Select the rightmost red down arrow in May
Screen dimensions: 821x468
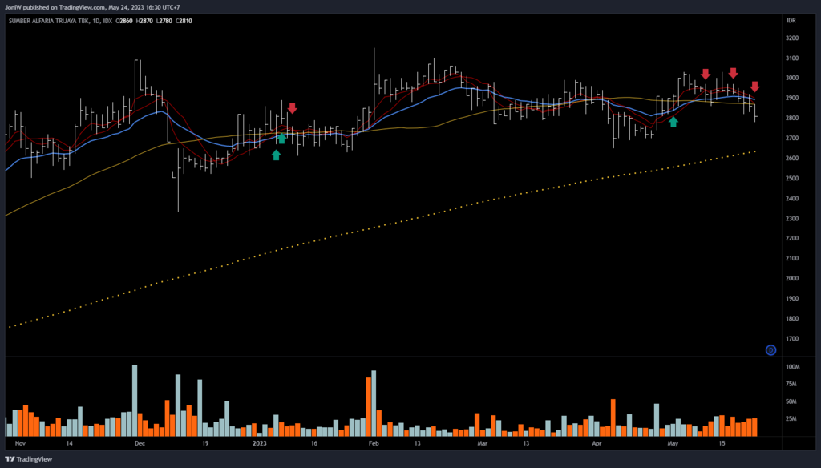coord(754,87)
